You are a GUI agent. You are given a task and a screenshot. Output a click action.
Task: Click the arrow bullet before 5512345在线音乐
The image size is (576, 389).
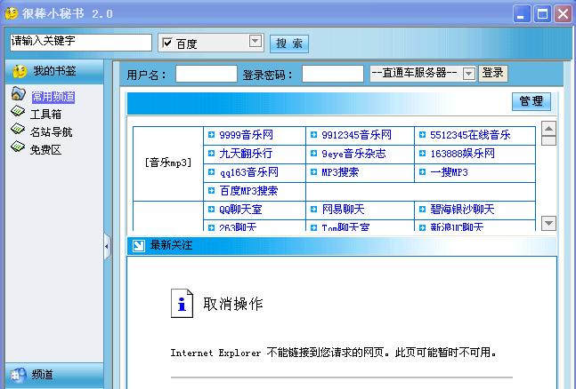coord(422,135)
